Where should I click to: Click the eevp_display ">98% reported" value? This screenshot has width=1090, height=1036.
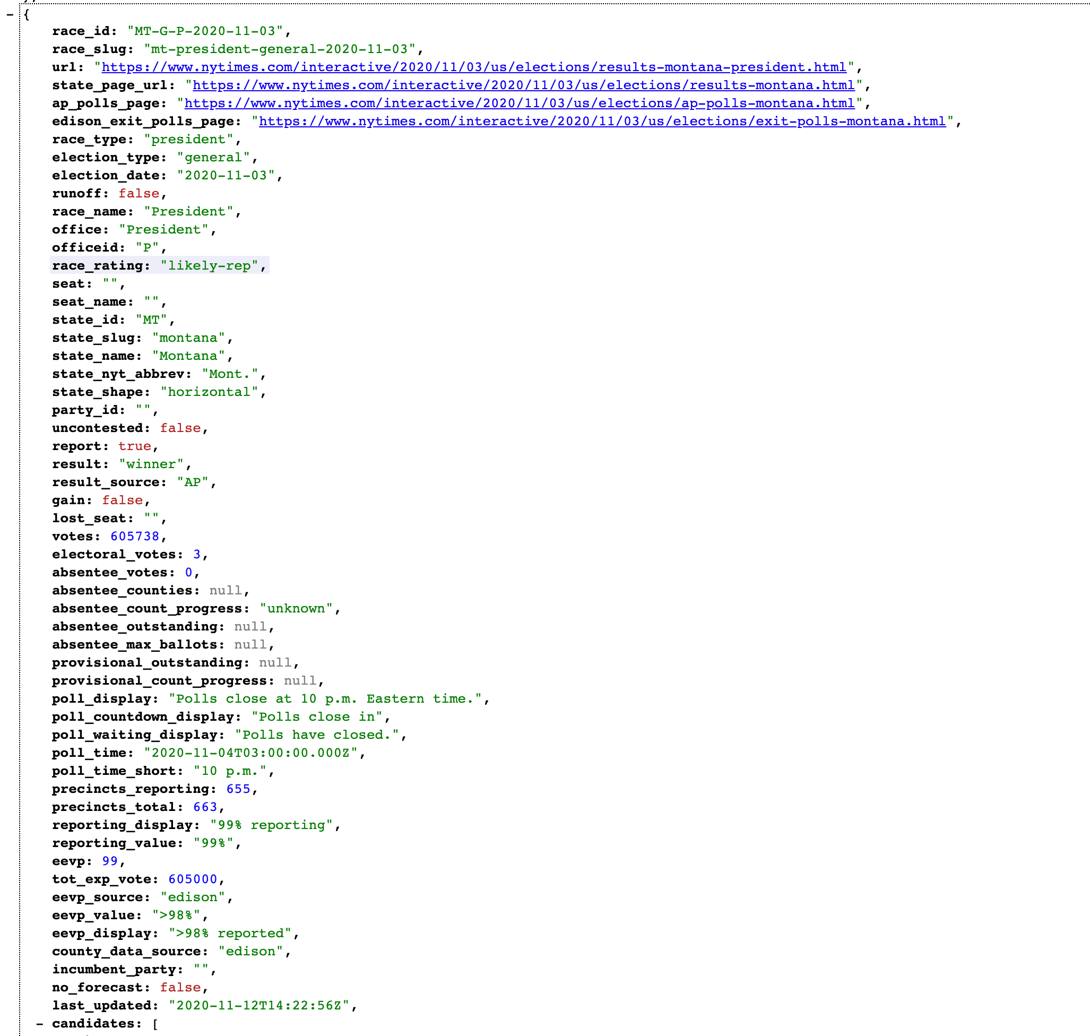pyautogui.click(x=230, y=933)
